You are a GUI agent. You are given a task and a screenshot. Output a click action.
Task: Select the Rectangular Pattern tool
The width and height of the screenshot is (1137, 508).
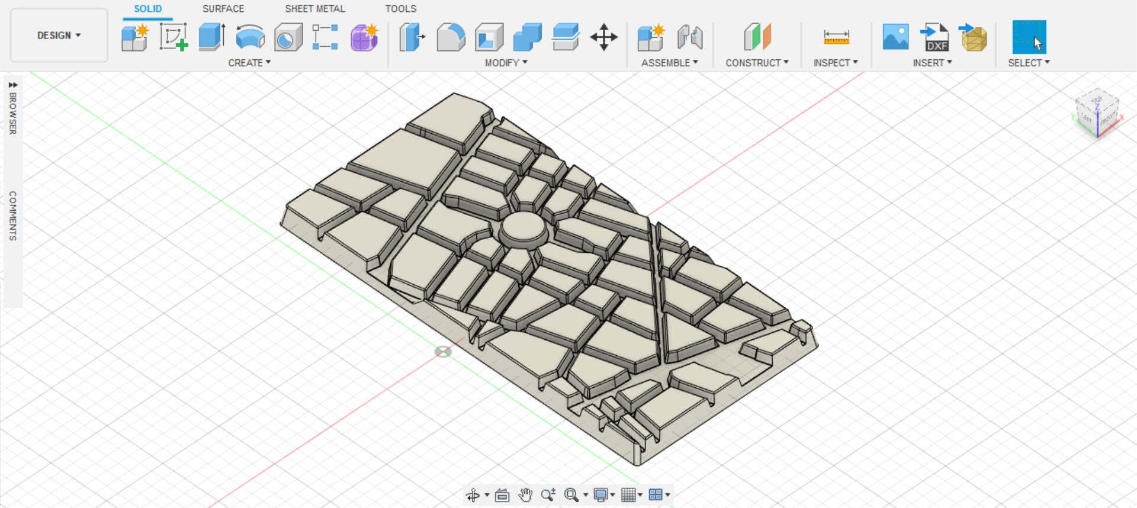coord(325,37)
